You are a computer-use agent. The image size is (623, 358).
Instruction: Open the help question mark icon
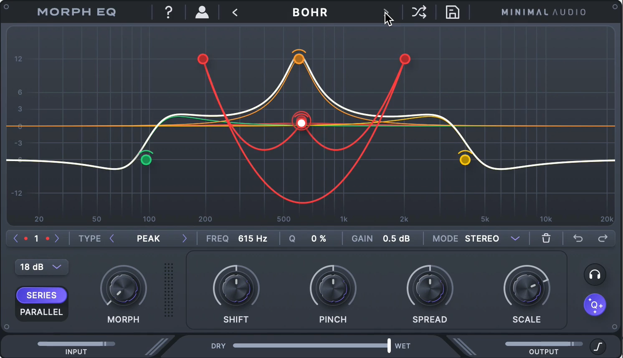point(168,12)
